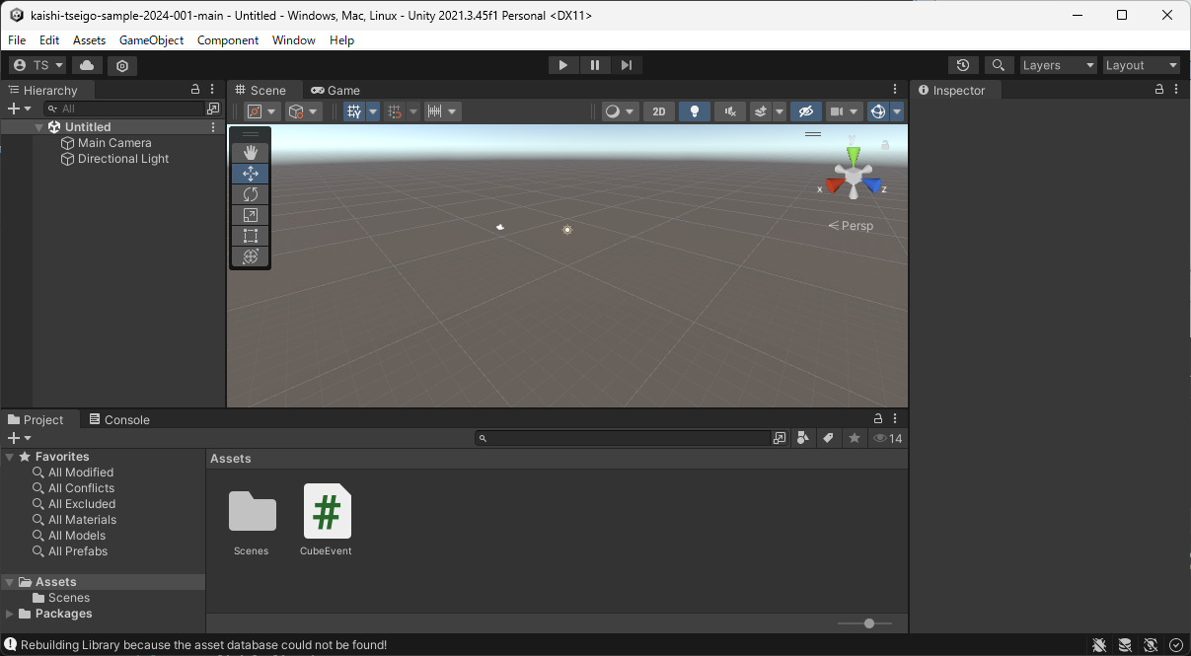Search by label in Project panel
1191x656 pixels.
click(829, 438)
